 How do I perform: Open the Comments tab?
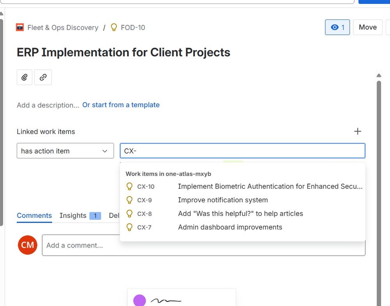pos(34,216)
